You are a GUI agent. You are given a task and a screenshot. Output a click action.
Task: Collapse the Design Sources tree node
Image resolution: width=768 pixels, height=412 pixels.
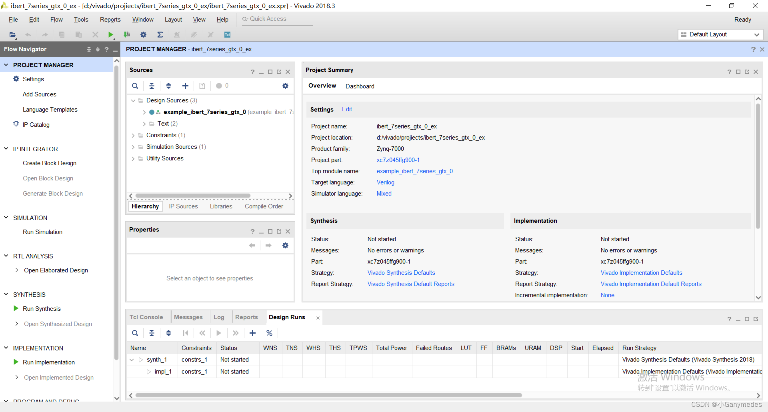(x=133, y=100)
